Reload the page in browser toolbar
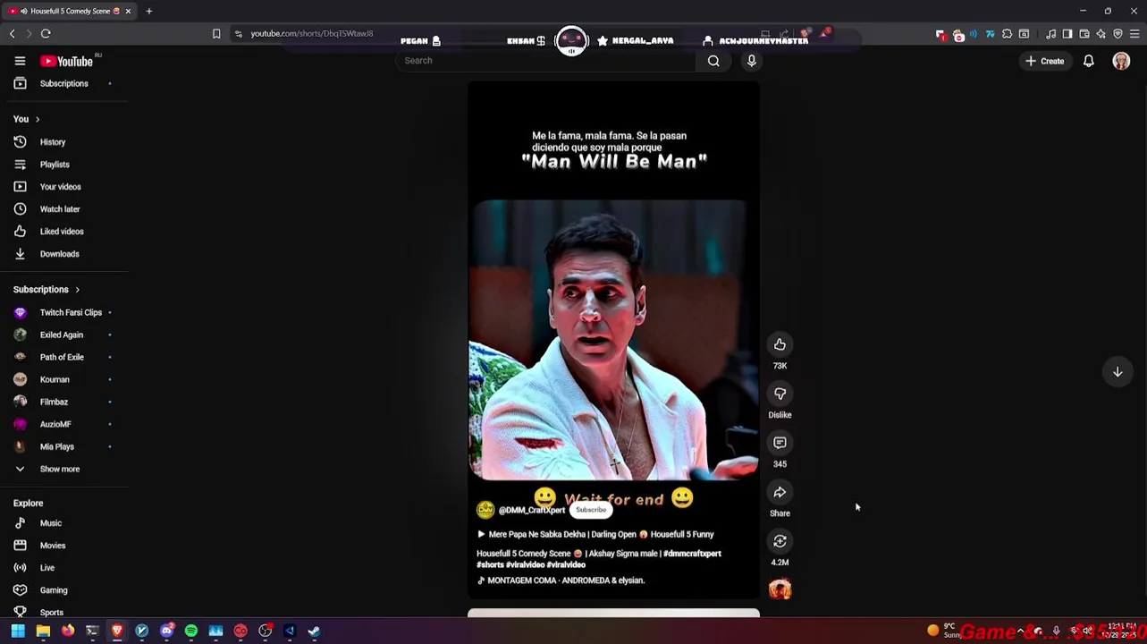The width and height of the screenshot is (1147, 644). click(x=46, y=33)
